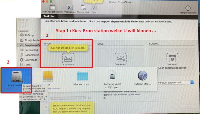Click the Finder forward arrow button
200x114 pixels.
click(26, 24)
